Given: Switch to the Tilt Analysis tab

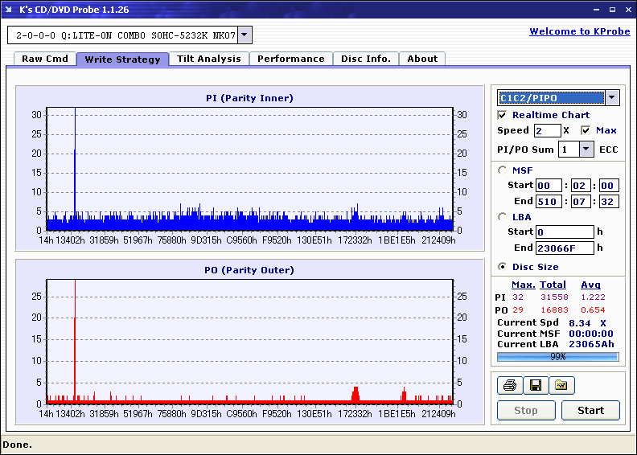Looking at the screenshot, I should (x=208, y=59).
